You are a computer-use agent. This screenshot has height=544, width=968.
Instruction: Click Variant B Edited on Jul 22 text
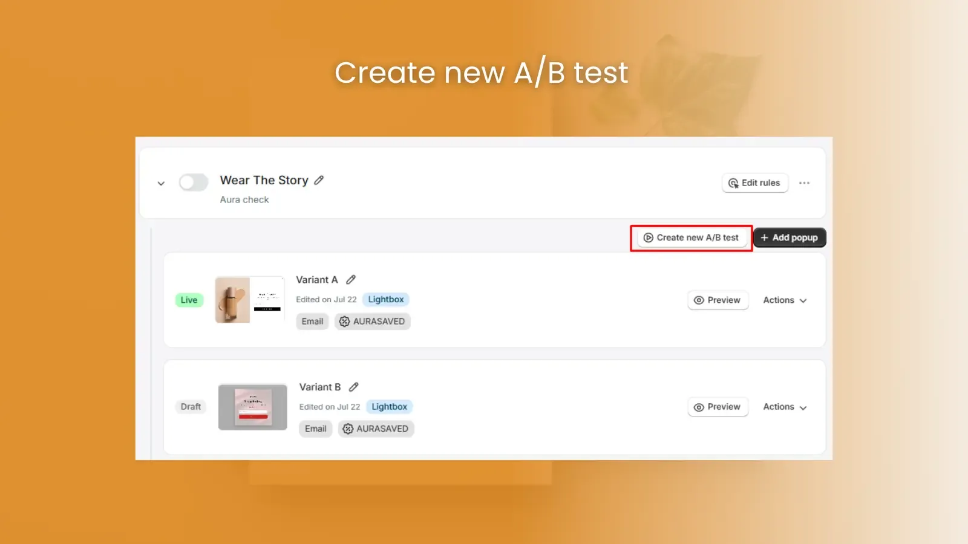(330, 407)
